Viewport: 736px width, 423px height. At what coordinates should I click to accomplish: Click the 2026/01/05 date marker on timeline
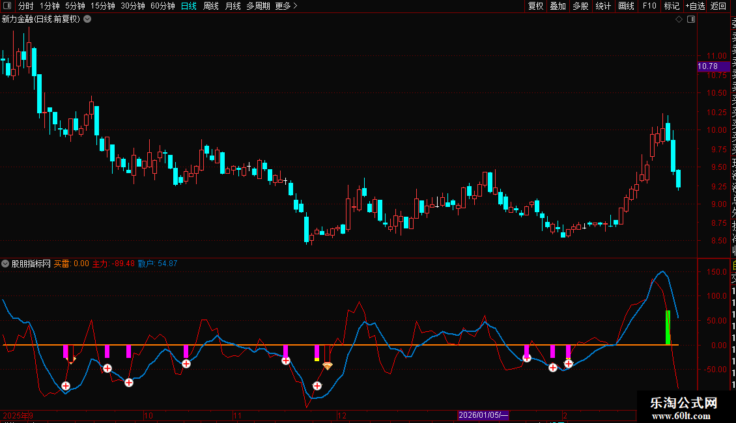point(483,415)
